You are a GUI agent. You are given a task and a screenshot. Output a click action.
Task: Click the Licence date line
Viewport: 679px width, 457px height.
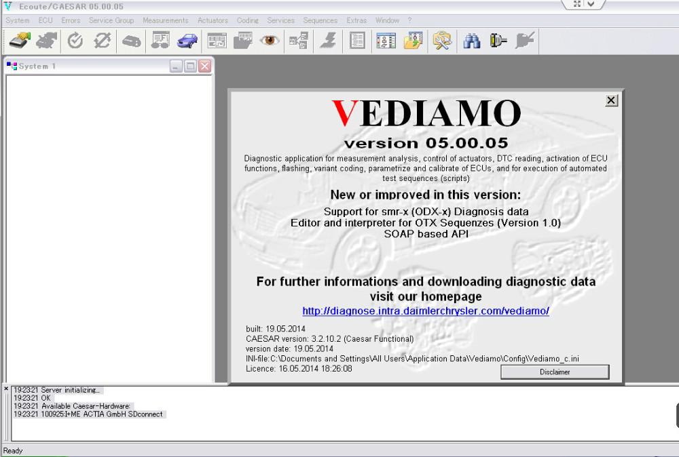point(299,368)
